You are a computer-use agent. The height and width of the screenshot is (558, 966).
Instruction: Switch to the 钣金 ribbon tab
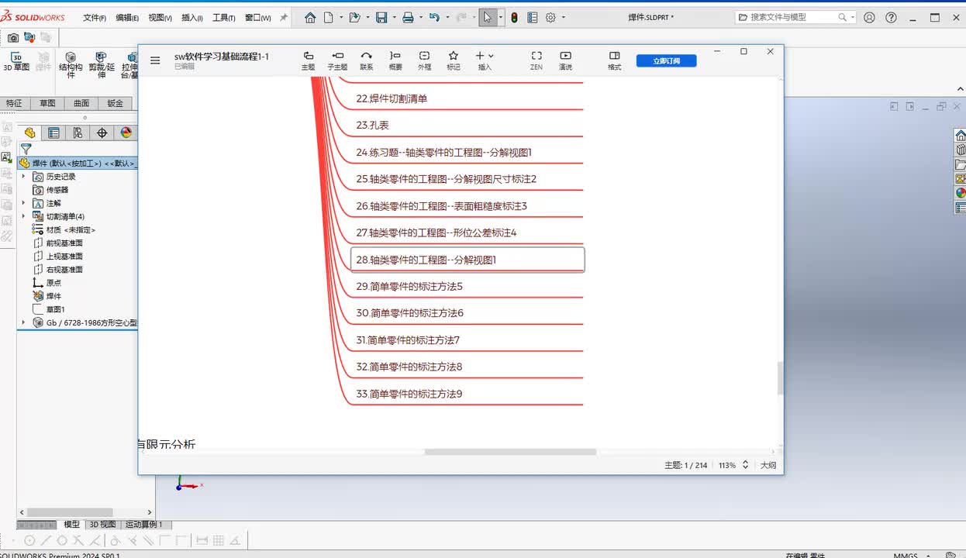(115, 103)
